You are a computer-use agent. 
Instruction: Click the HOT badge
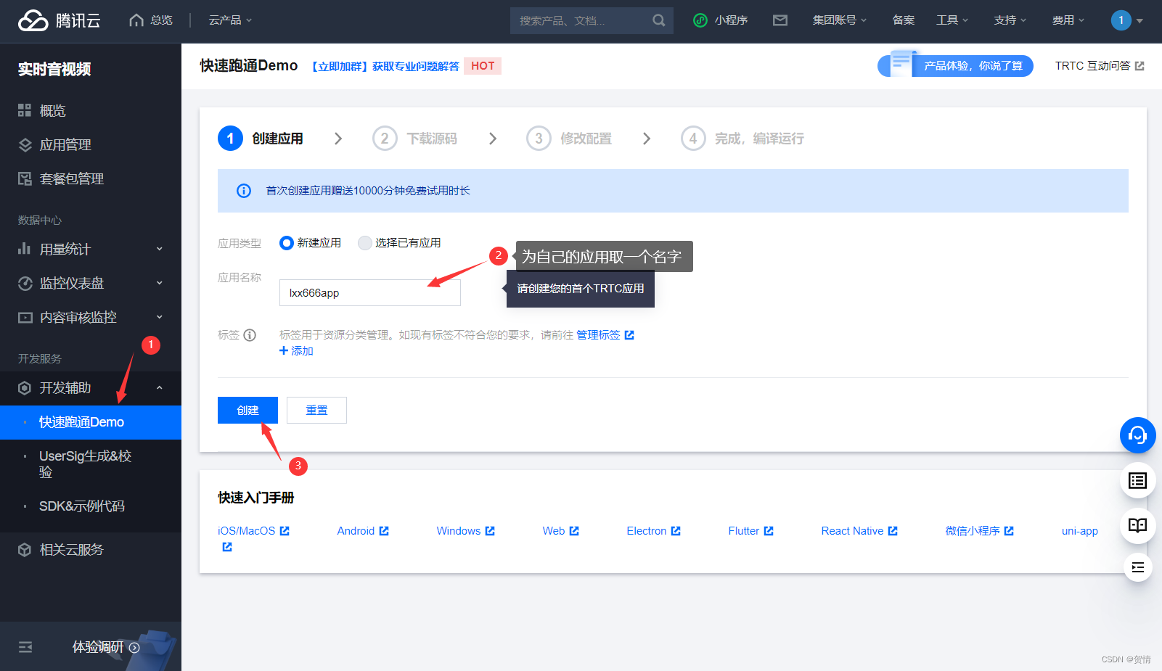click(483, 66)
